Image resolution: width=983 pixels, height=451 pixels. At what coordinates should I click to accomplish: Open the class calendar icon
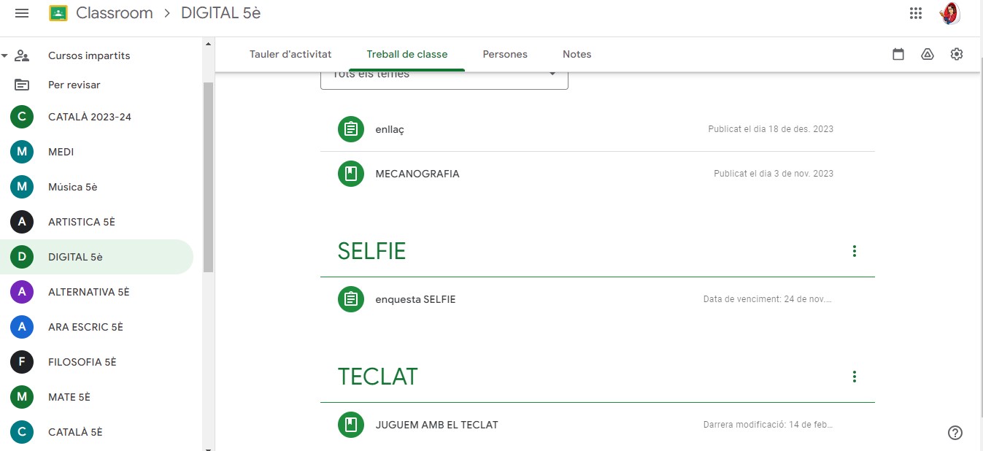[898, 54]
